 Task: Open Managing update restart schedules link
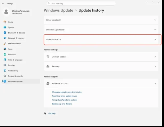coord(67,92)
